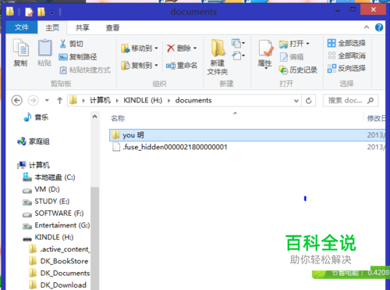The height and width of the screenshot is (290, 390).
Task: Switch to the Share (共享) tab
Action: (83, 27)
